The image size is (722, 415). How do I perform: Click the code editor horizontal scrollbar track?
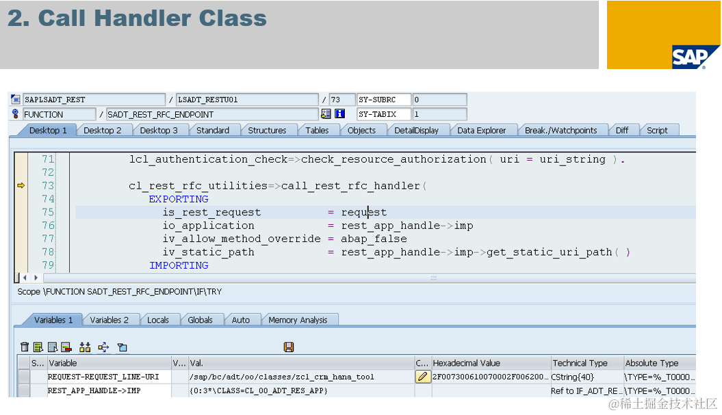coord(370,278)
